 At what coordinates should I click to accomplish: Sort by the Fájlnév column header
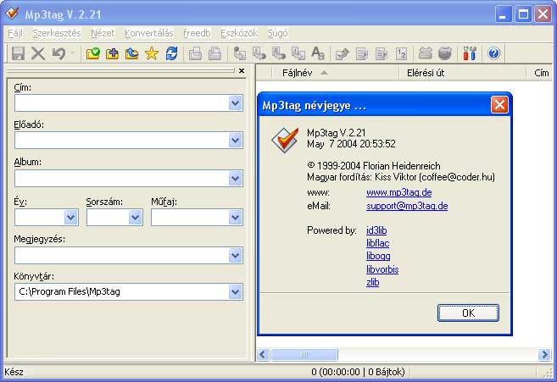[335, 73]
